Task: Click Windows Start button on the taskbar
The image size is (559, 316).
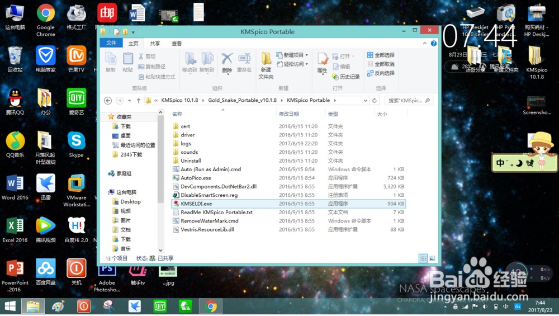Action: (10, 306)
